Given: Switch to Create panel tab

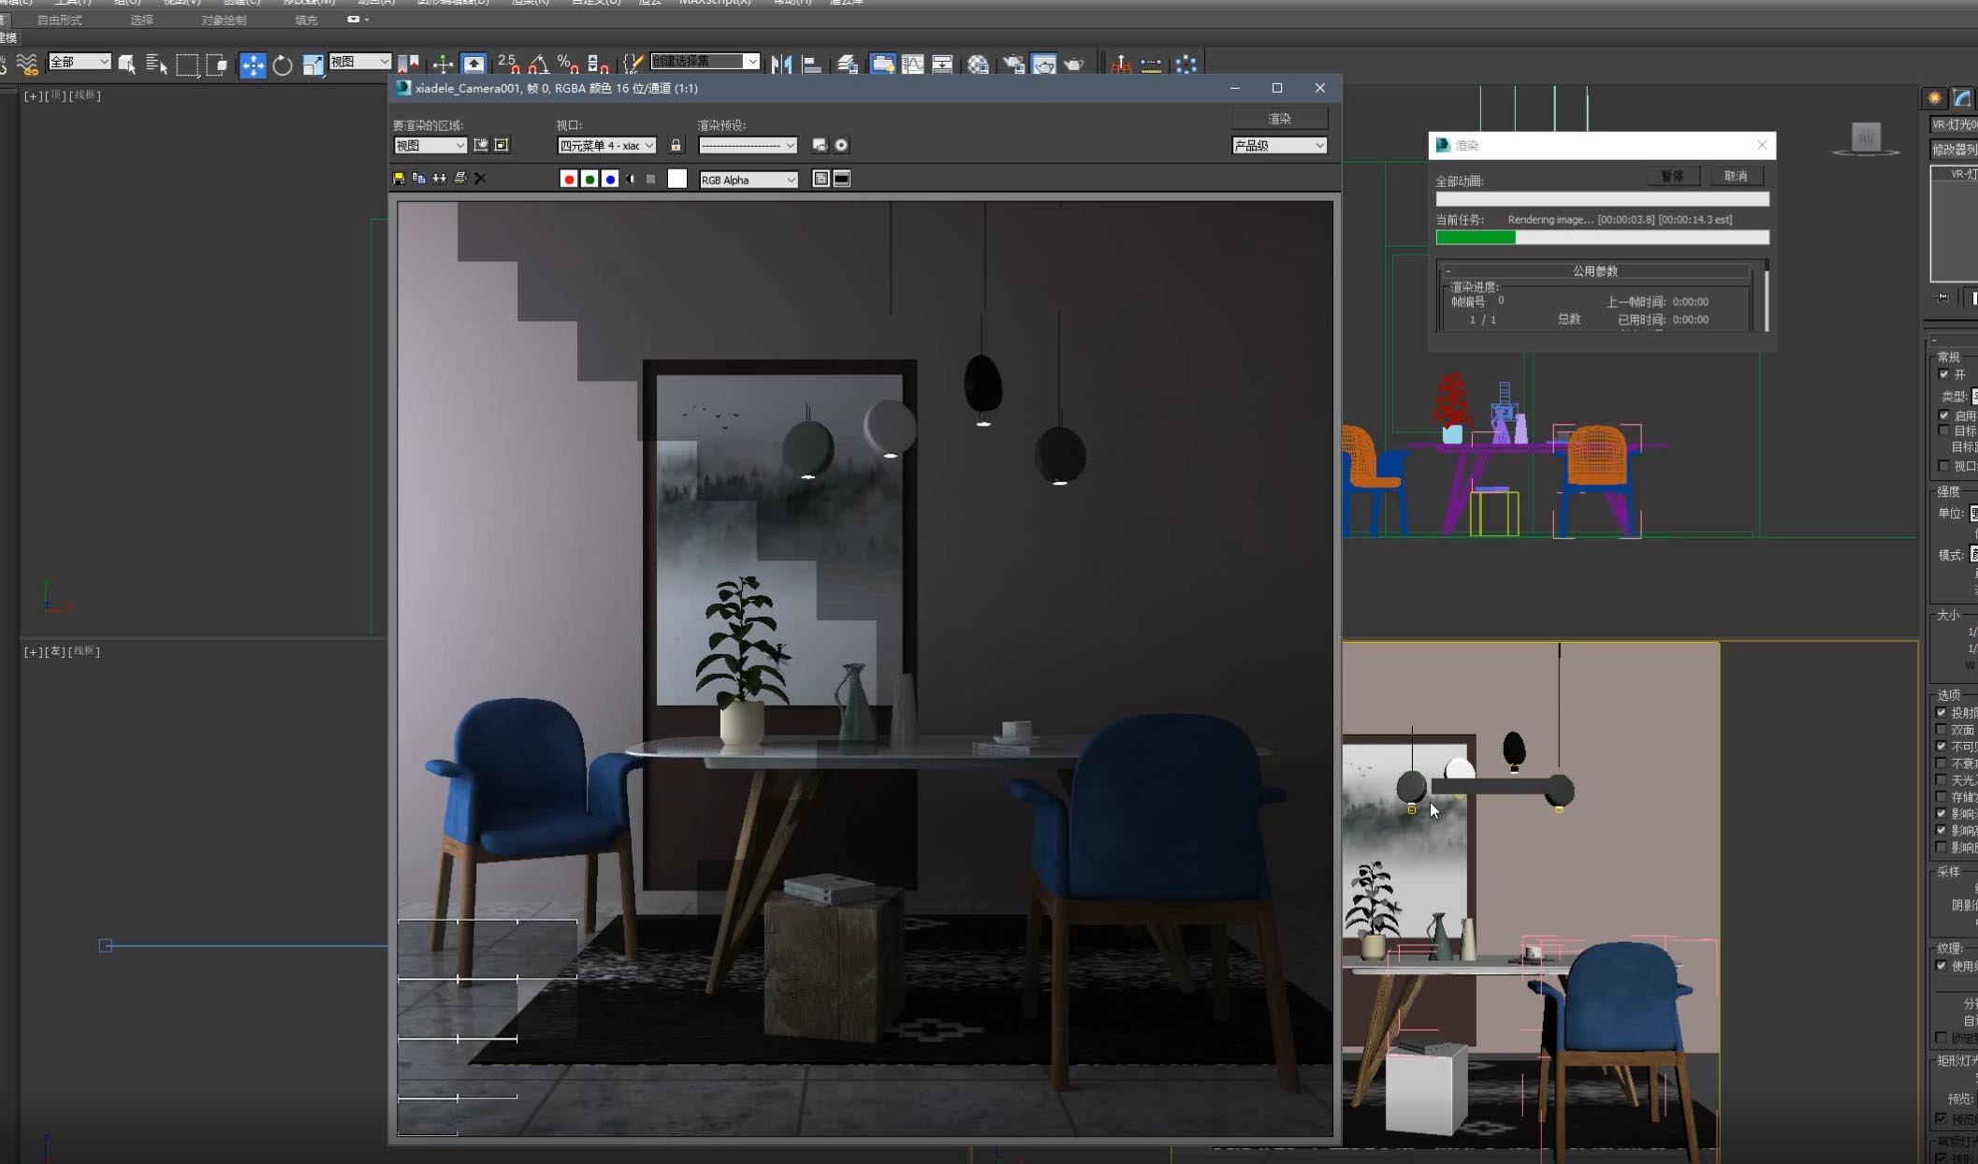Looking at the screenshot, I should pos(1934,98).
